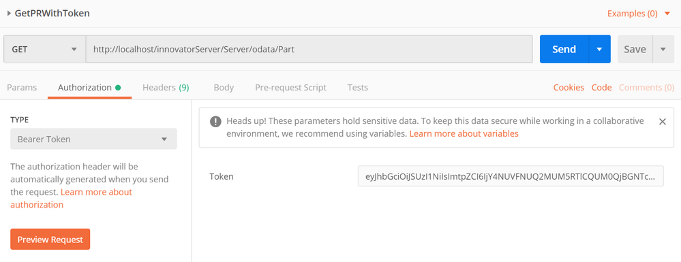Expand the GetPRWithToken request triangle
The width and height of the screenshot is (681, 262).
(x=9, y=14)
